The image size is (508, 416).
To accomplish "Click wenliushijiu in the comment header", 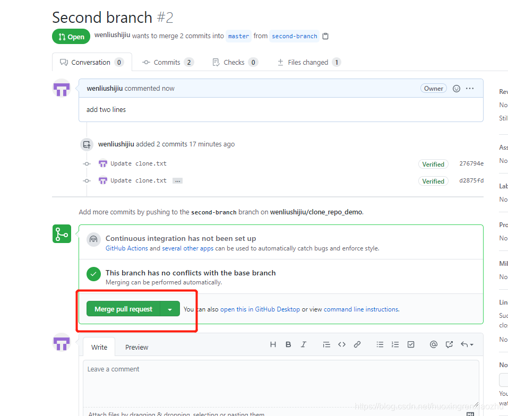I will click(105, 89).
